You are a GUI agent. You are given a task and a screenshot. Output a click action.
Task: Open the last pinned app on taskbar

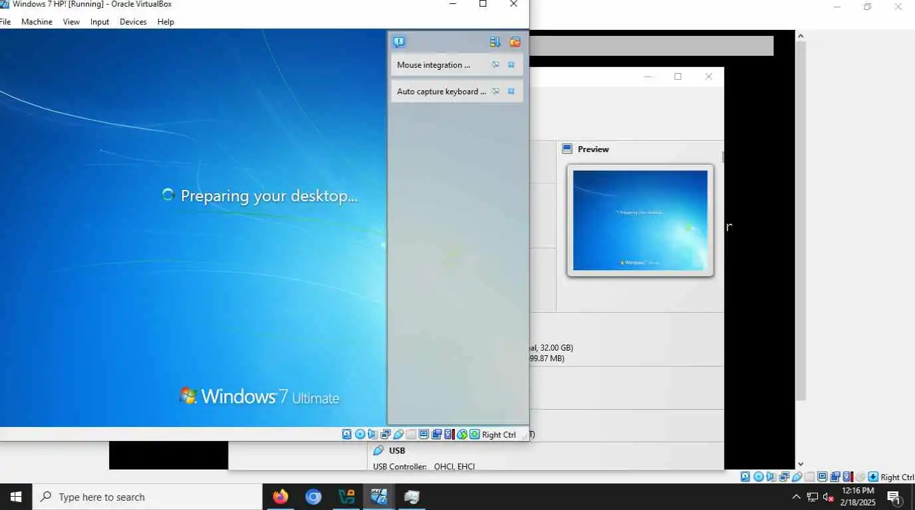[412, 497]
